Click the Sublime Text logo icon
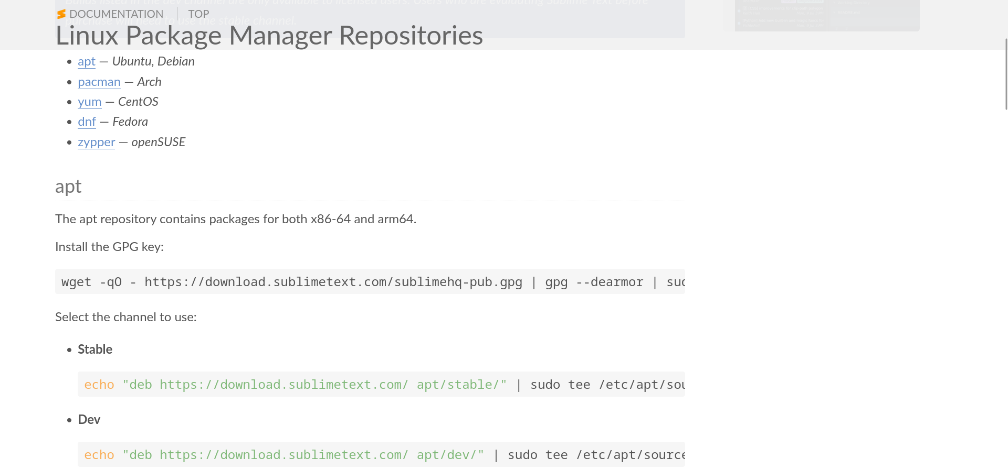 [61, 14]
